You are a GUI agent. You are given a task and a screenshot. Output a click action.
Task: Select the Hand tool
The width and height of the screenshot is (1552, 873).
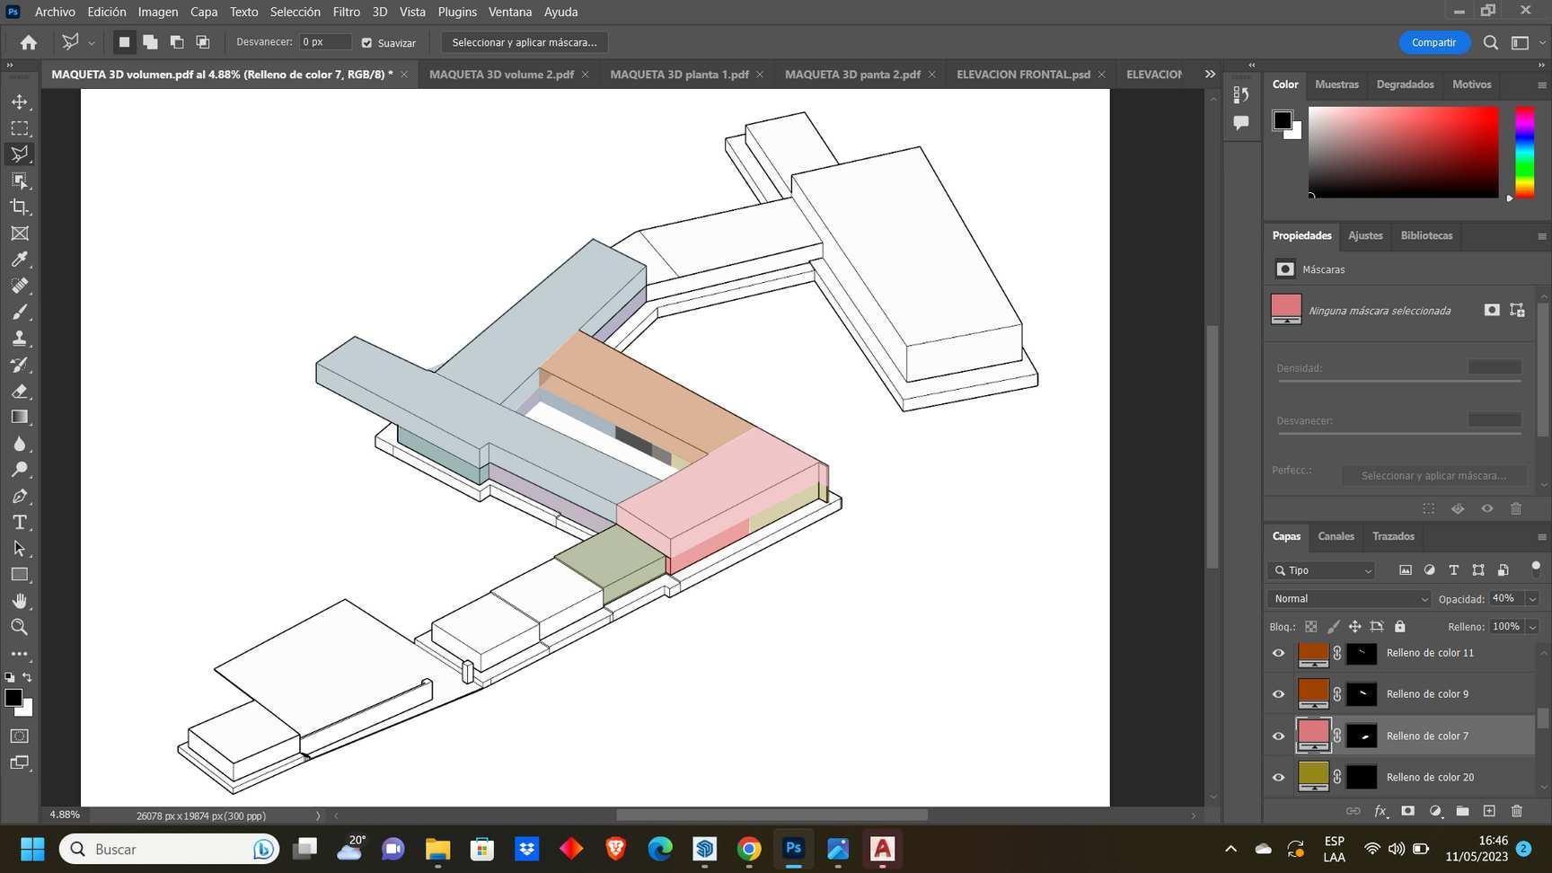click(20, 601)
